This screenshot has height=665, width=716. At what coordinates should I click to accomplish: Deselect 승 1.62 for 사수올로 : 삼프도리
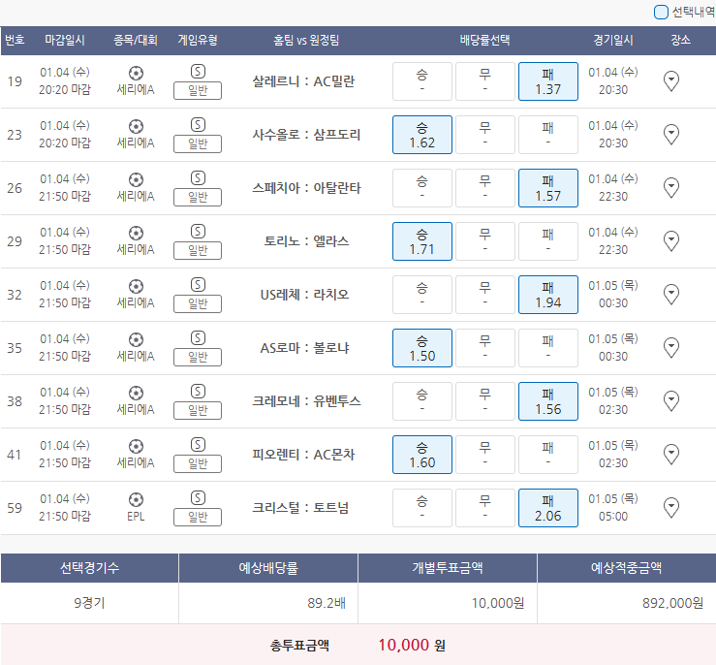421,135
